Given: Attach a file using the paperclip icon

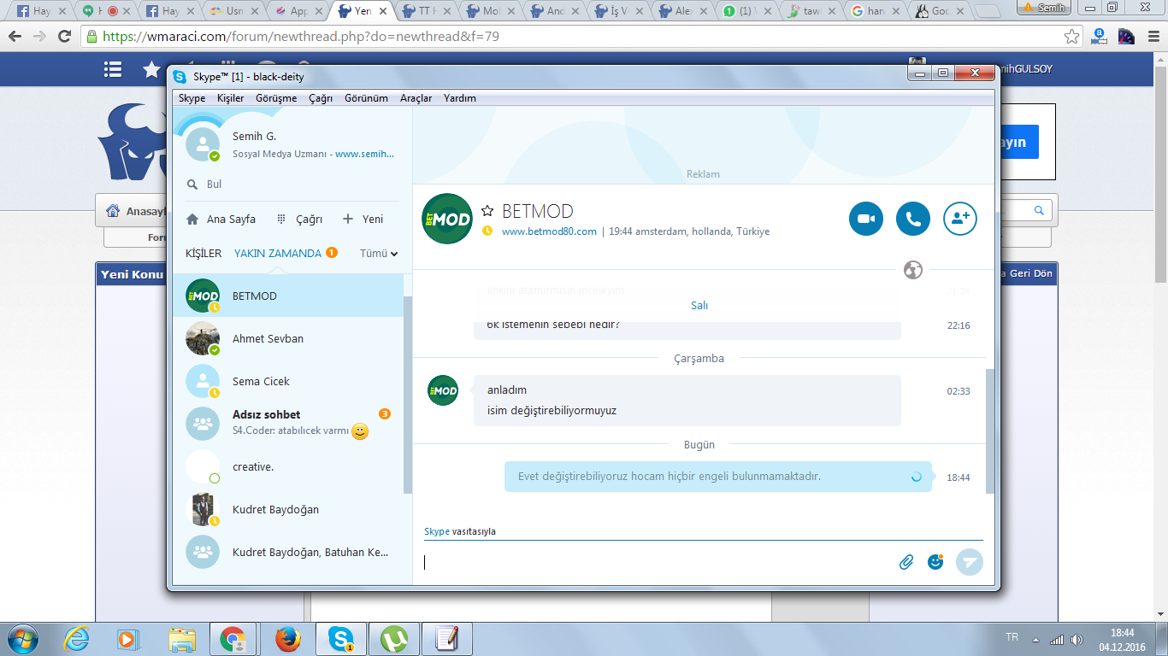Looking at the screenshot, I should (x=906, y=562).
